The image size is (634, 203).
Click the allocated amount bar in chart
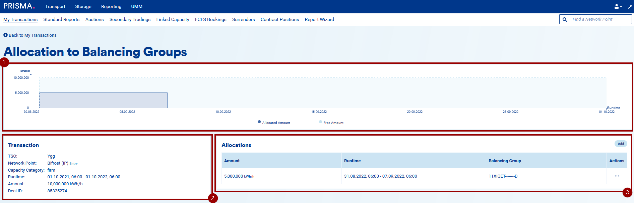pyautogui.click(x=103, y=100)
